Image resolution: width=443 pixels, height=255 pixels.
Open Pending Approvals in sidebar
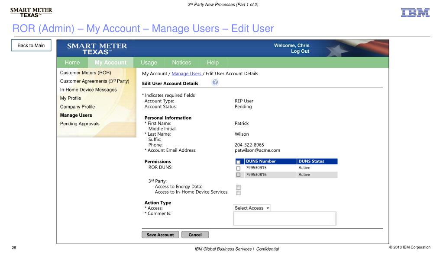coord(80,124)
